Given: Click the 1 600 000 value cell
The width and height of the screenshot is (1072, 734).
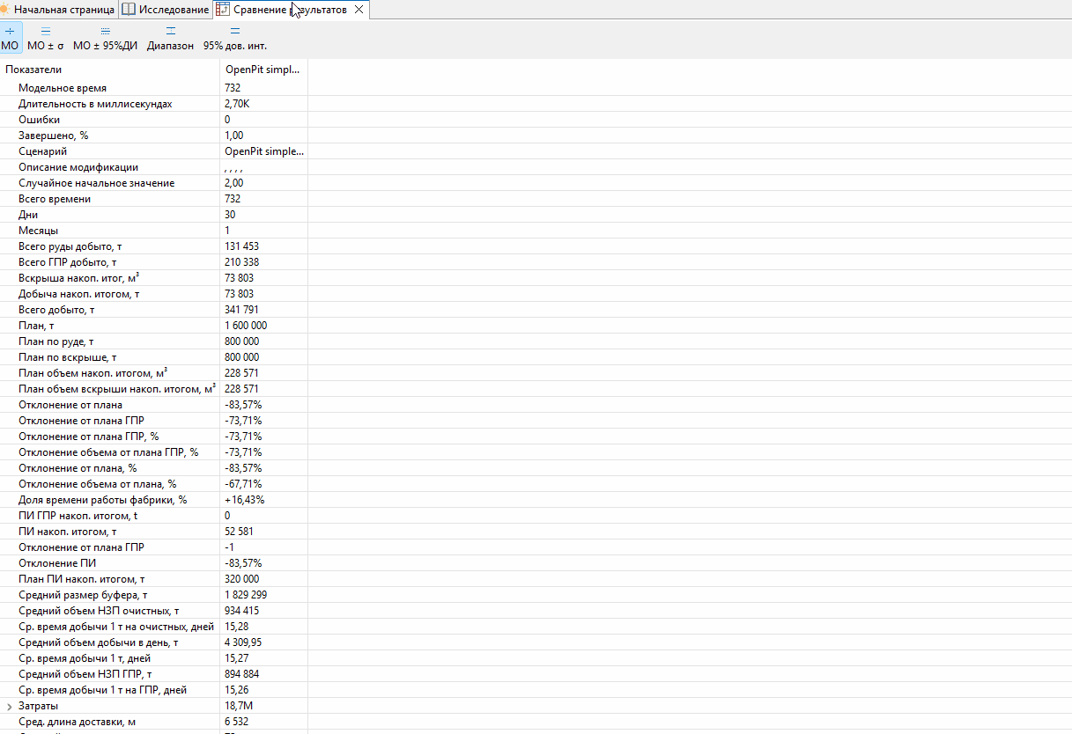Looking at the screenshot, I should [264, 326].
